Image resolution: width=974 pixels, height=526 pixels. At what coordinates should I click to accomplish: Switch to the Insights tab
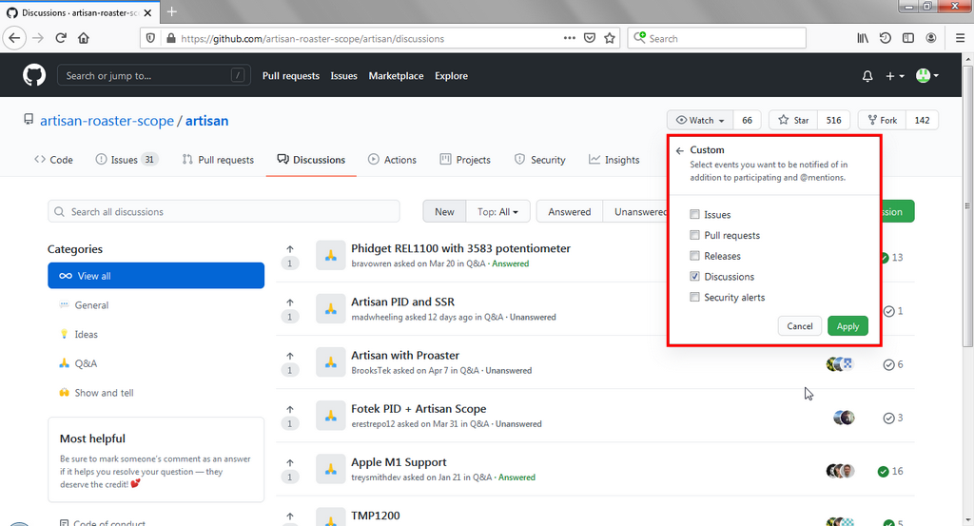(614, 160)
